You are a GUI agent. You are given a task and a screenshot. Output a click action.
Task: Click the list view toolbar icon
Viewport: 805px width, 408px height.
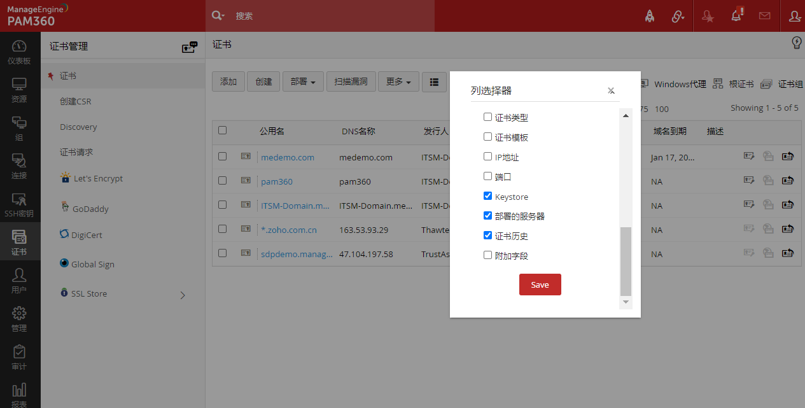click(435, 81)
